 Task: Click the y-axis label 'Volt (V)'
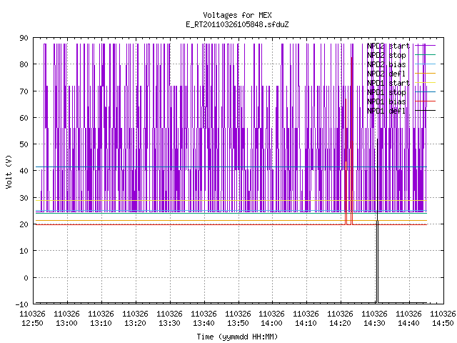(9, 171)
